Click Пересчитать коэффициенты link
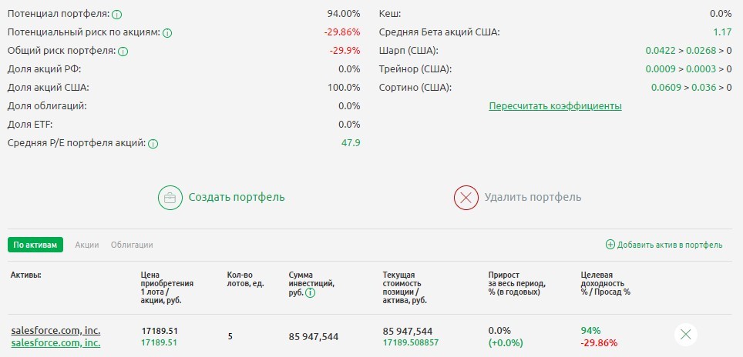Image resolution: width=743 pixels, height=357 pixels. 555,106
